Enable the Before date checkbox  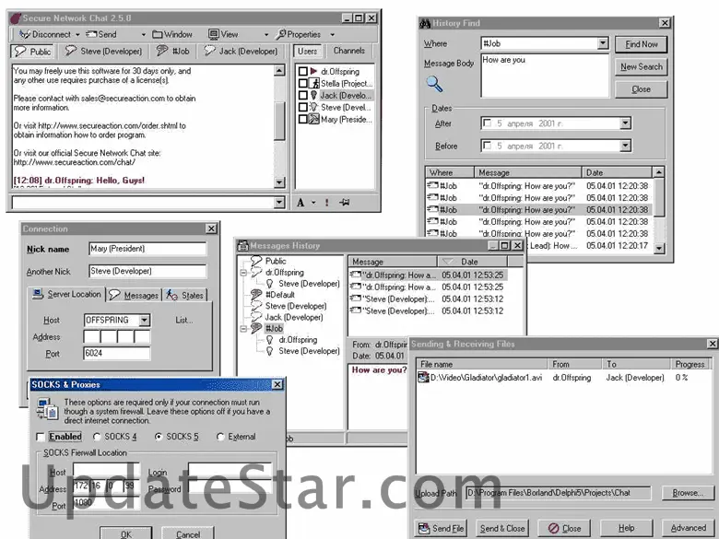click(x=488, y=146)
